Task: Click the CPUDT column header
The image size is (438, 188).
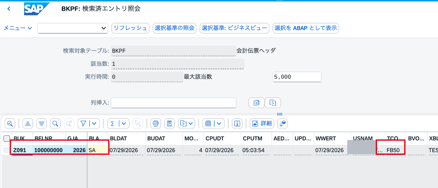Action: click(x=222, y=138)
